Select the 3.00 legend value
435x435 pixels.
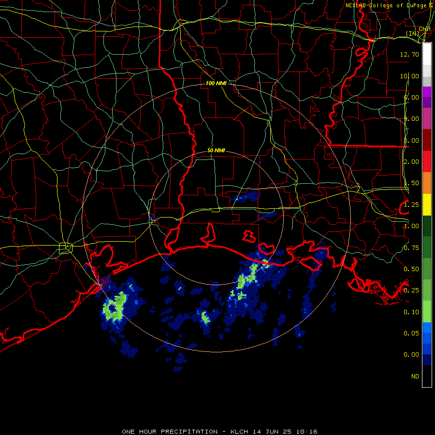click(x=411, y=140)
